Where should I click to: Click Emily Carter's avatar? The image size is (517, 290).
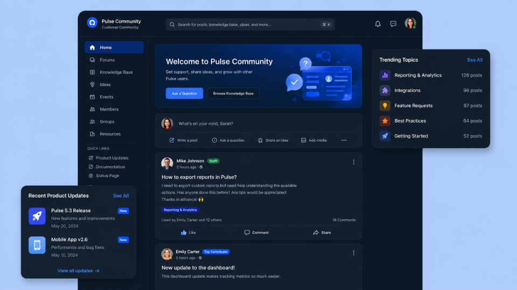tap(167, 254)
